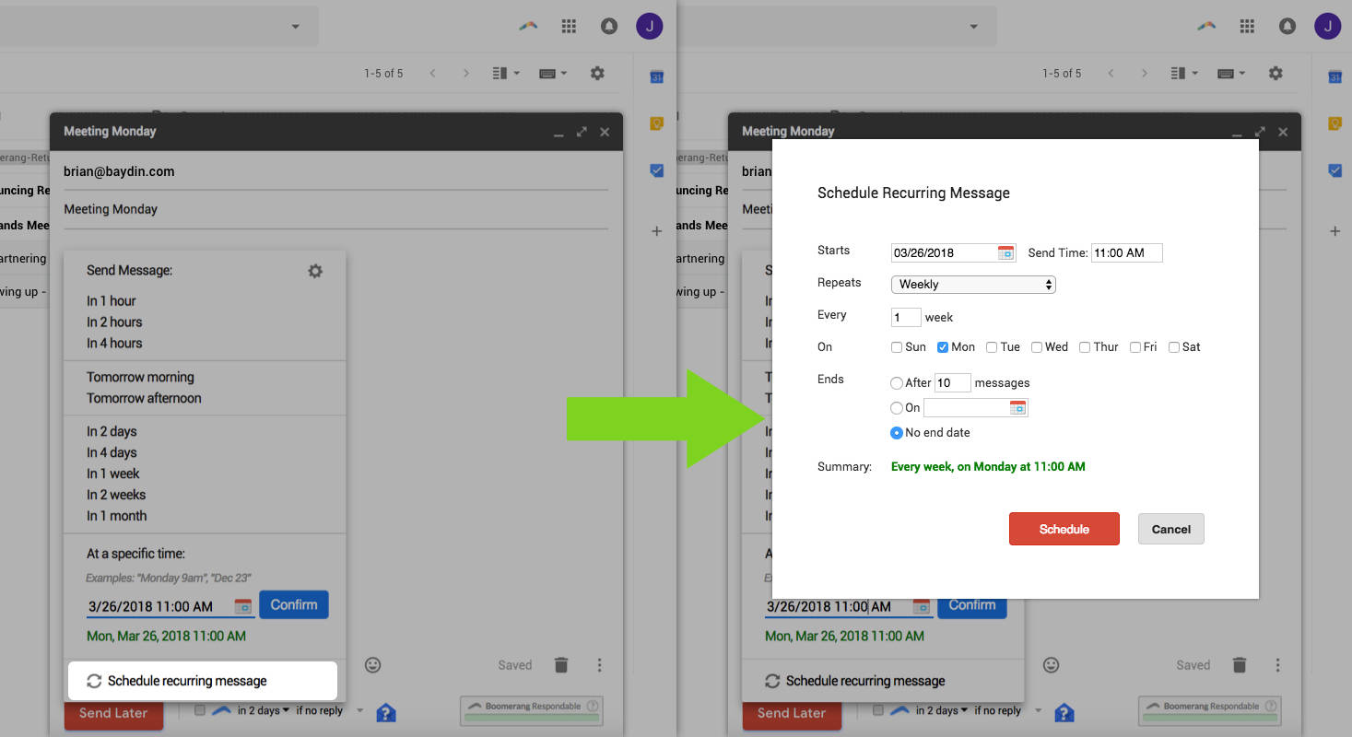Select 'Tomorrow morning' from the Send Message list

click(139, 377)
